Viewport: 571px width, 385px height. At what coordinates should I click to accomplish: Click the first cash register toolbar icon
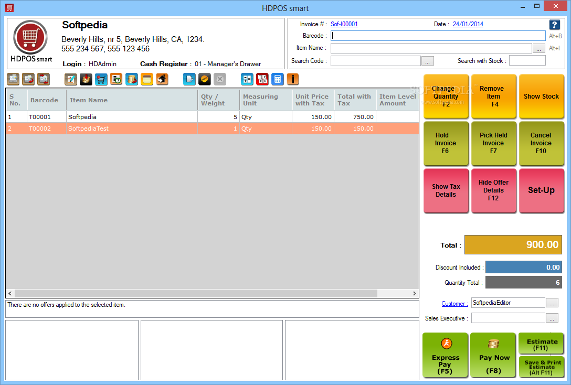pos(13,79)
